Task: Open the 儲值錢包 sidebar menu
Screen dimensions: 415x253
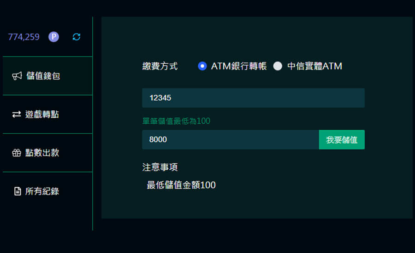Action: [x=43, y=76]
